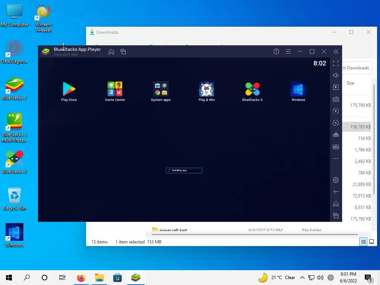
Task: Open File Explorer from taskbar
Action: point(99,278)
